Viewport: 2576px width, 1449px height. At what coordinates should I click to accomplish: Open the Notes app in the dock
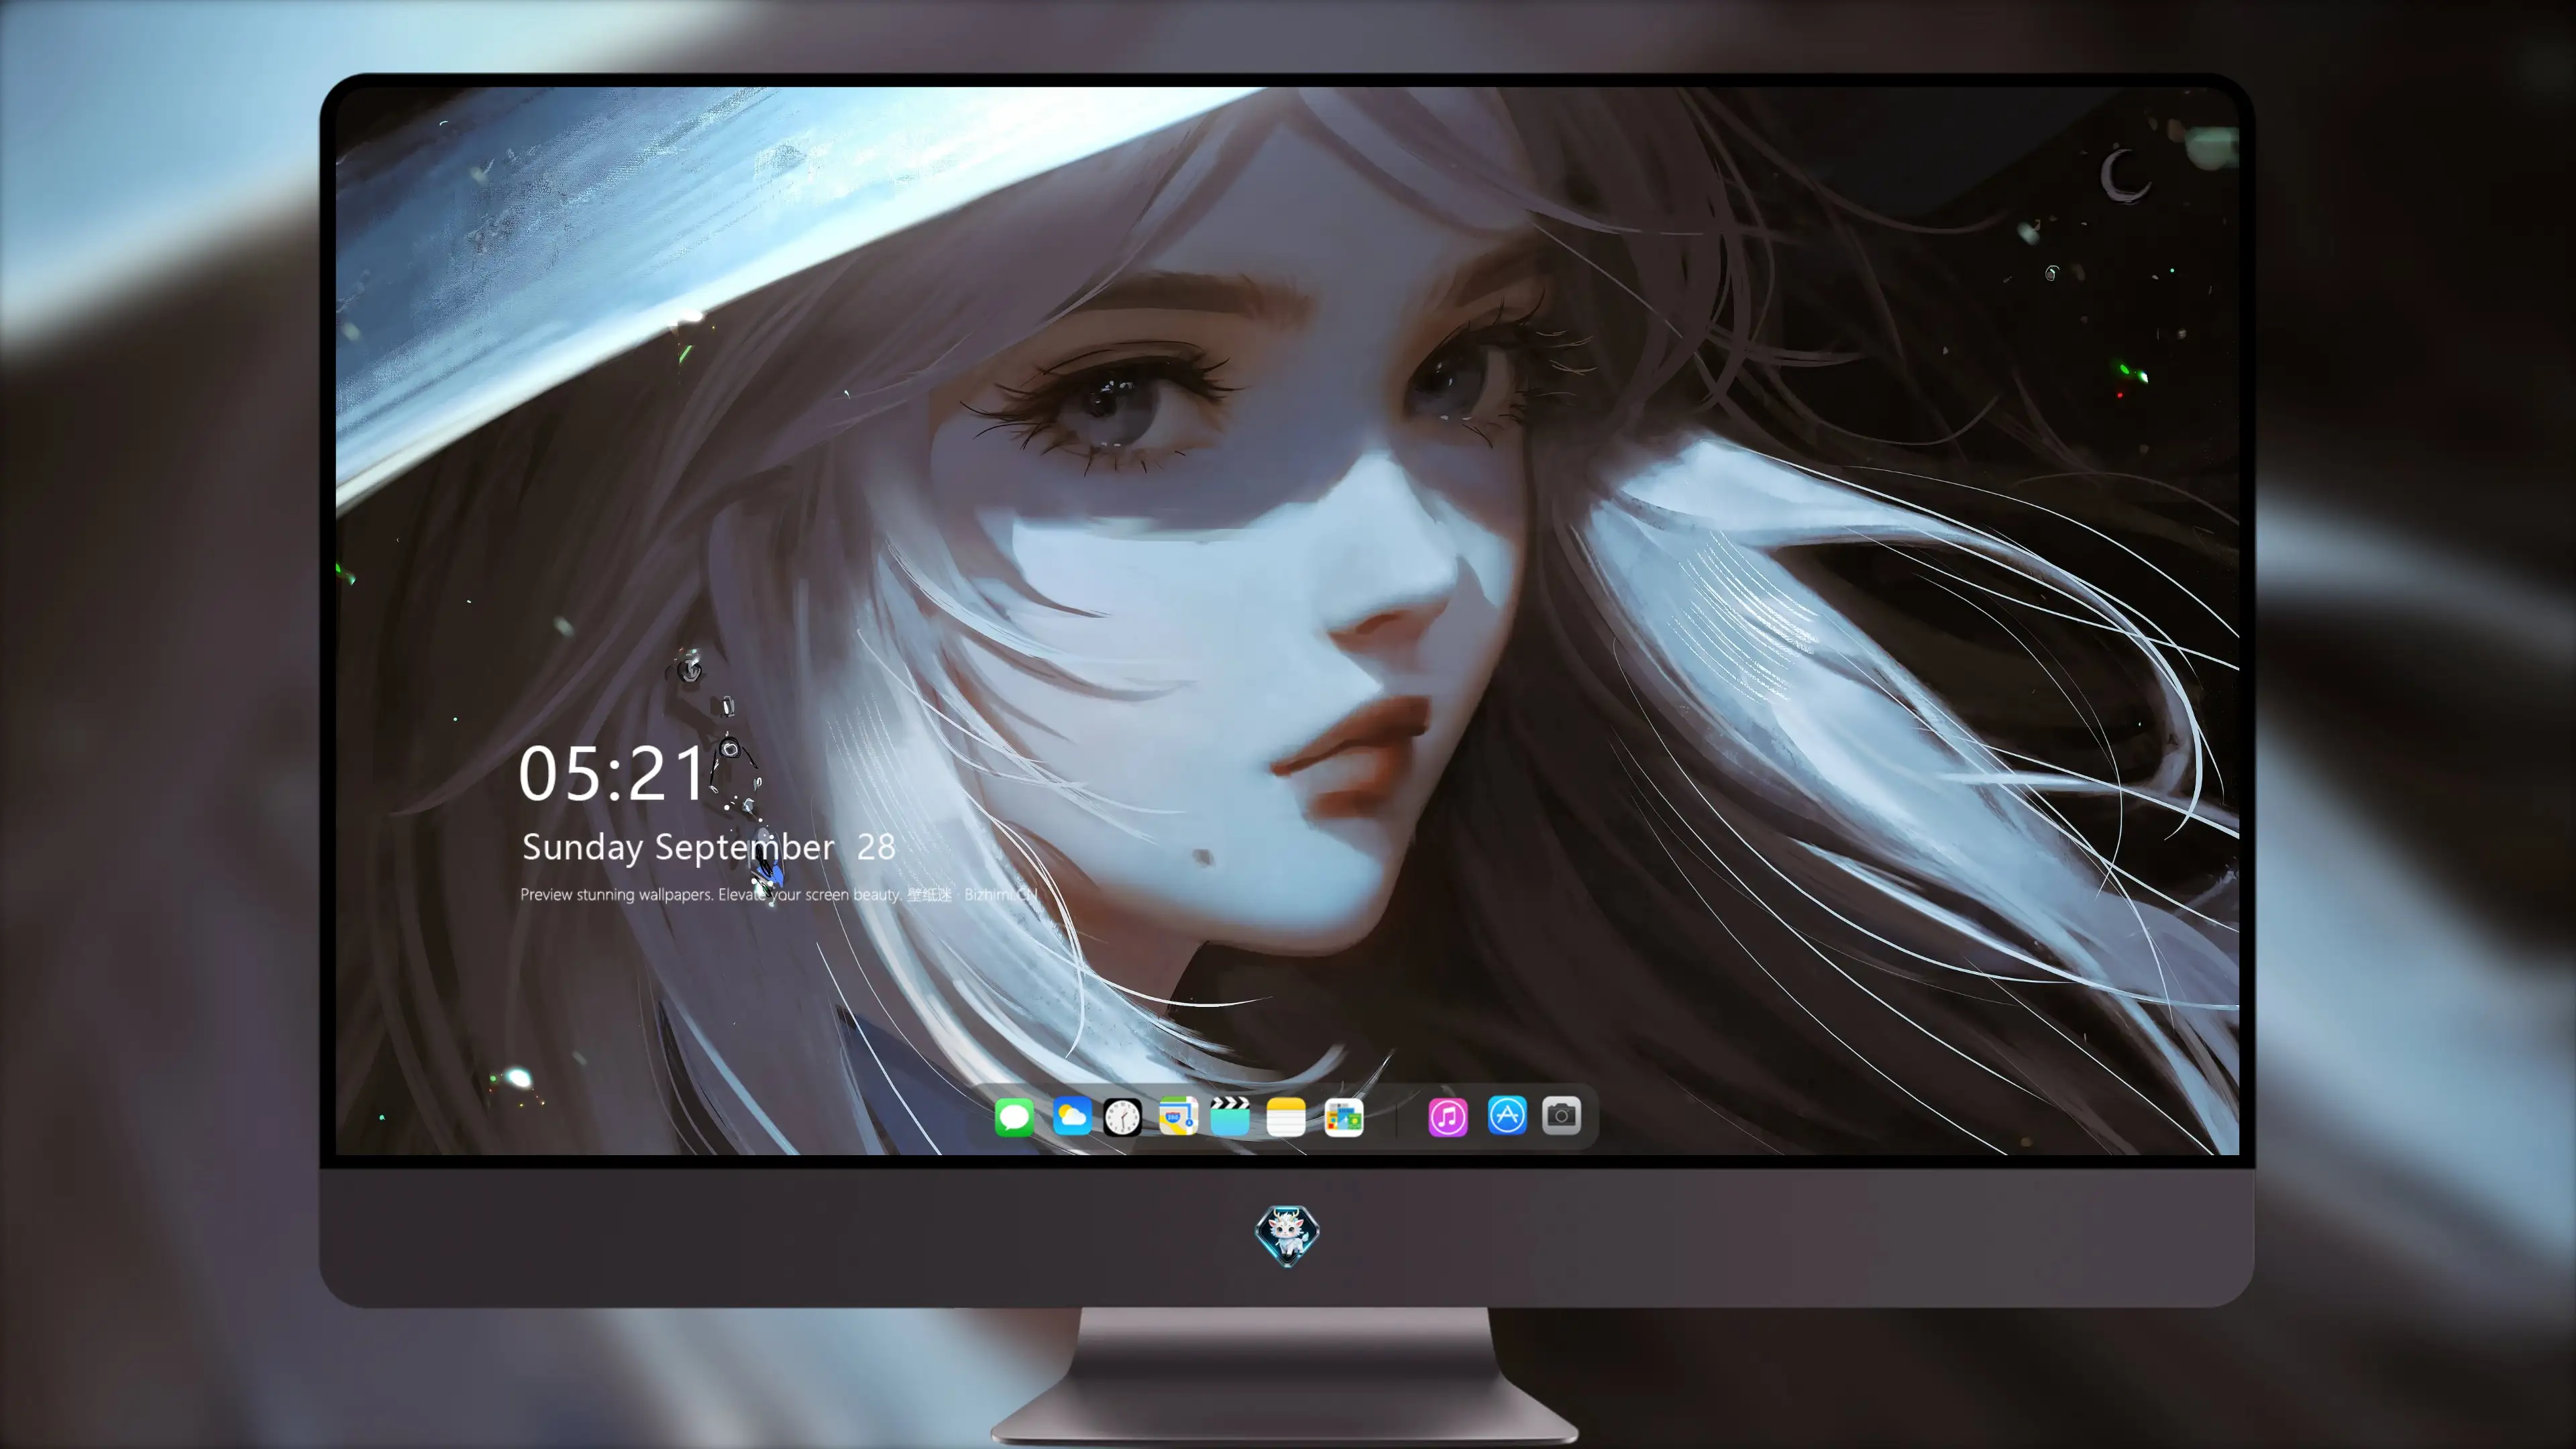pyautogui.click(x=1286, y=1116)
